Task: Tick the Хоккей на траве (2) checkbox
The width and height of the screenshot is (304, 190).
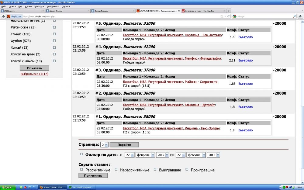Action: pyautogui.click(x=54, y=54)
